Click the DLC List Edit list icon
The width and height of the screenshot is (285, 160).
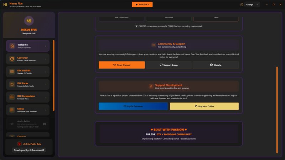tap(12, 72)
